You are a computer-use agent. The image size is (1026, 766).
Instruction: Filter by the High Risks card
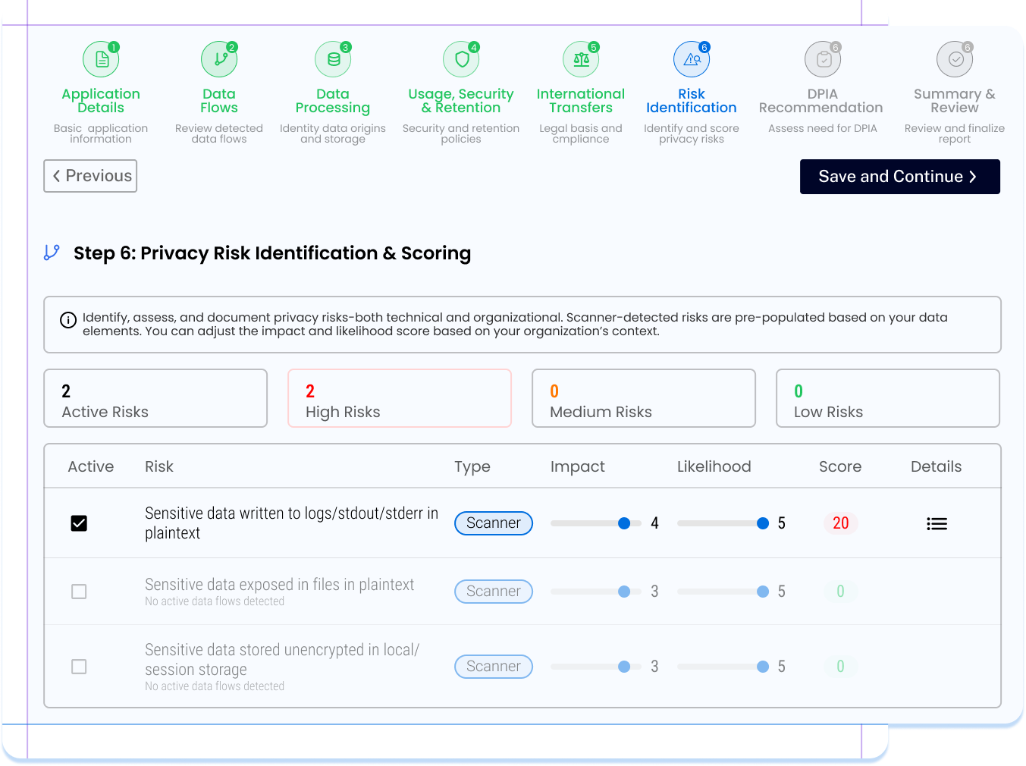(400, 398)
